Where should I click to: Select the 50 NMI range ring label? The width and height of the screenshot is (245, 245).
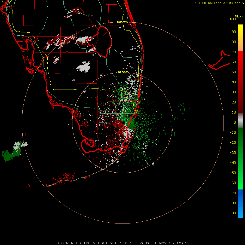[122, 72]
